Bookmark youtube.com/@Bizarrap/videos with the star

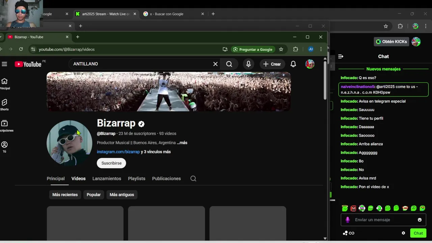[x=281, y=49]
